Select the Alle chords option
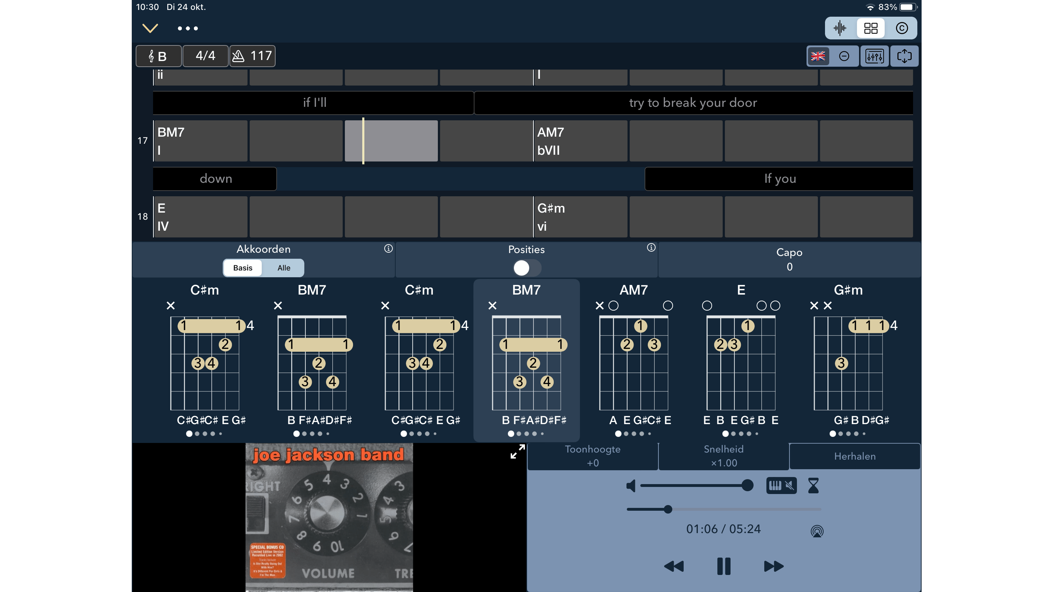The height and width of the screenshot is (592, 1053). coord(284,268)
